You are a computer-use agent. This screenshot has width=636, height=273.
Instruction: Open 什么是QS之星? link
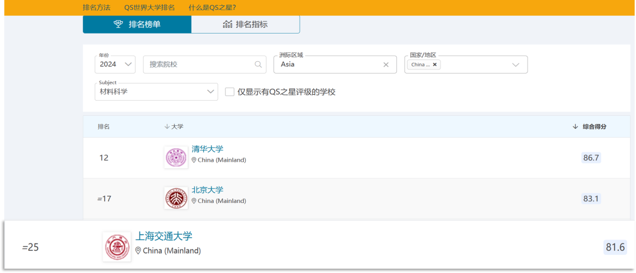(212, 7)
